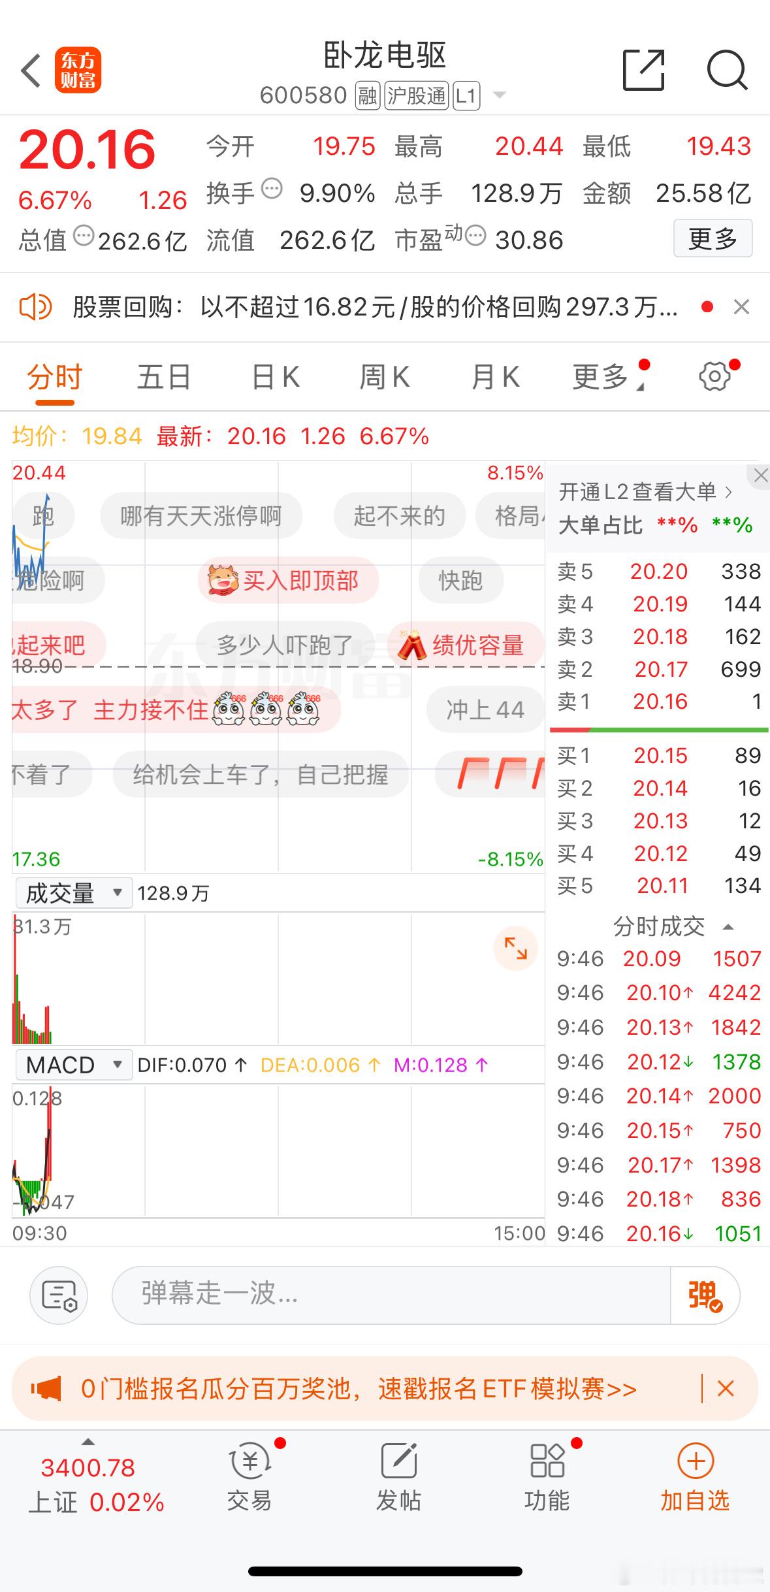Tap the 东方财富 logo icon
The width and height of the screenshot is (770, 1592).
click(x=78, y=70)
